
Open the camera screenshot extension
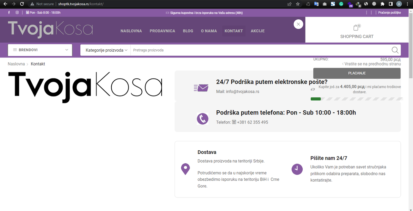[325, 4]
